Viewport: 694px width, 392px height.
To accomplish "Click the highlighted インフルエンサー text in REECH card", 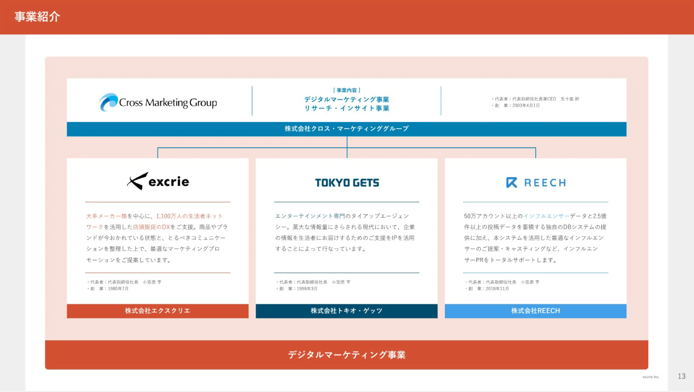I will (546, 216).
